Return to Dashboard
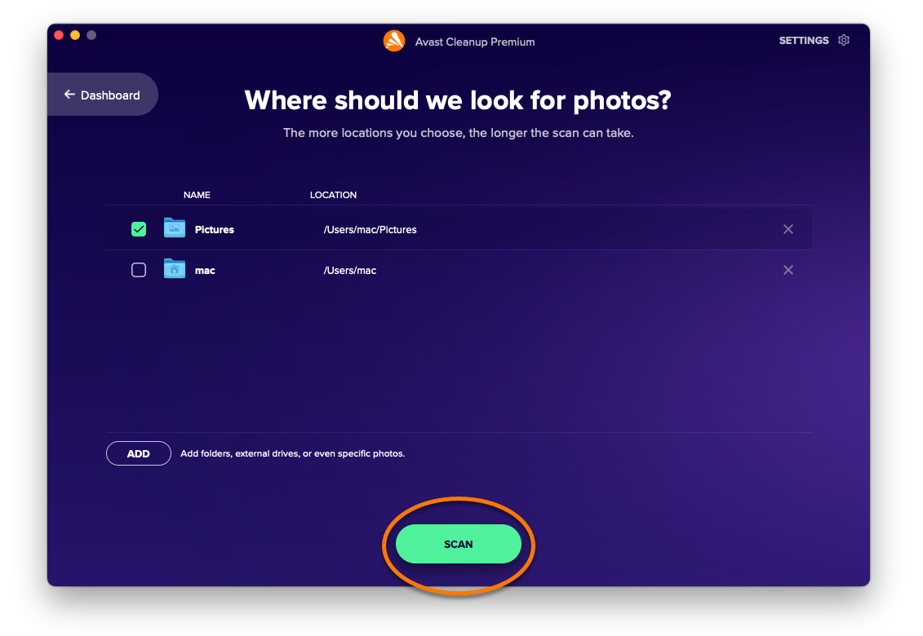This screenshot has width=923, height=636. (103, 94)
